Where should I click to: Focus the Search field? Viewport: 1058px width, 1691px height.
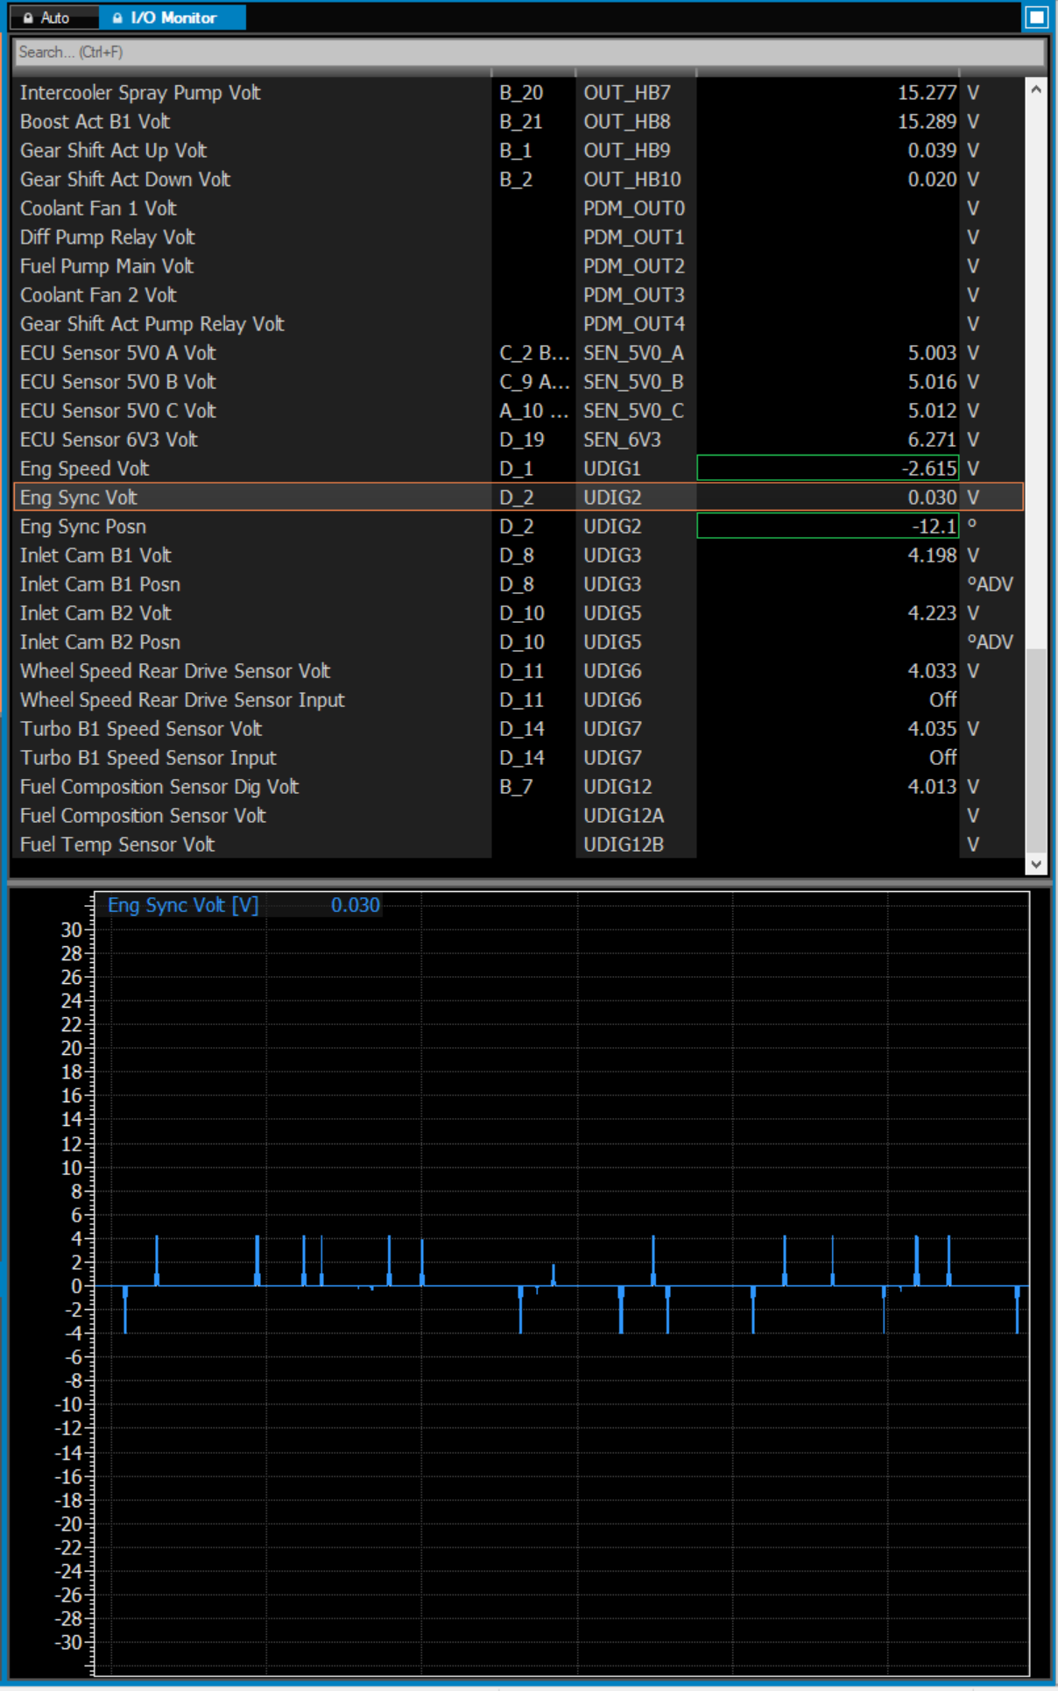point(525,53)
